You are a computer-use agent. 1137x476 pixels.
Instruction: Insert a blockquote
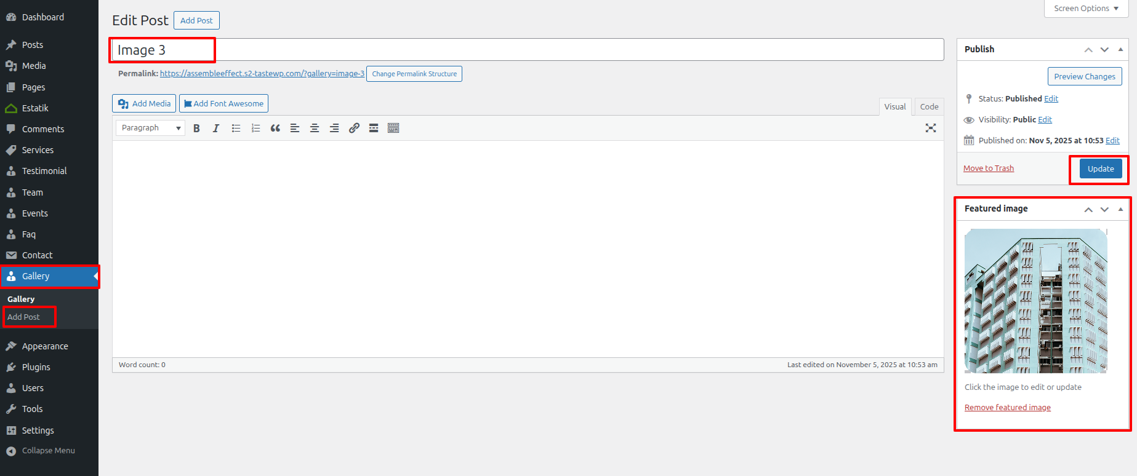click(275, 128)
